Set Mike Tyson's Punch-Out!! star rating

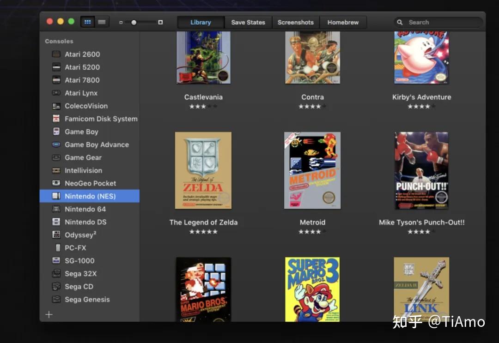pos(421,232)
